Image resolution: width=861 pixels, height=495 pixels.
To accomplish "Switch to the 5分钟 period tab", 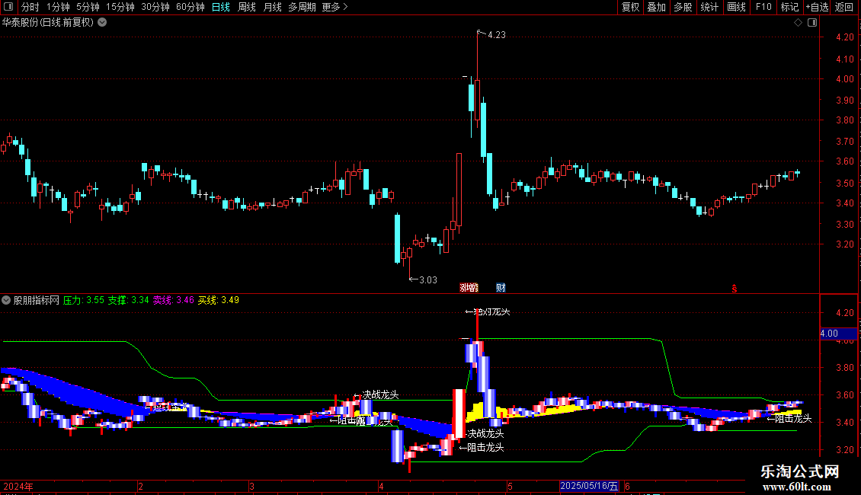I will coord(88,7).
